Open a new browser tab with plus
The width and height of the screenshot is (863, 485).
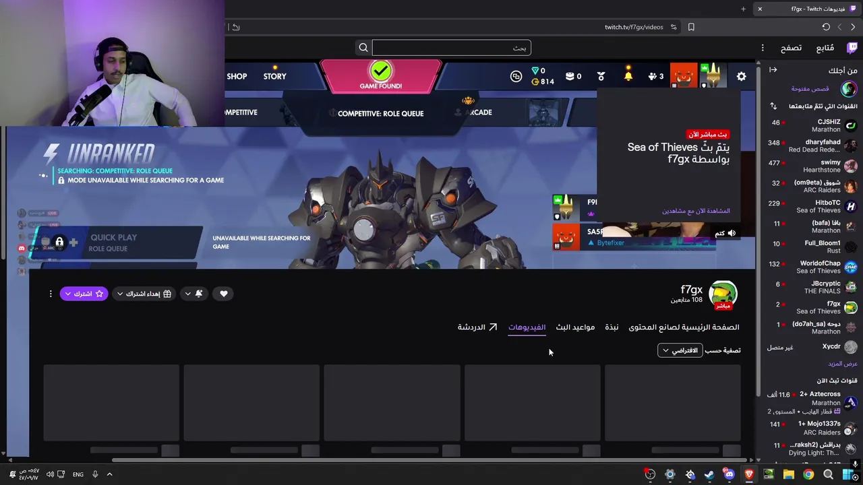pos(743,9)
